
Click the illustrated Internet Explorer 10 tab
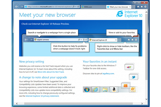point(103,40)
